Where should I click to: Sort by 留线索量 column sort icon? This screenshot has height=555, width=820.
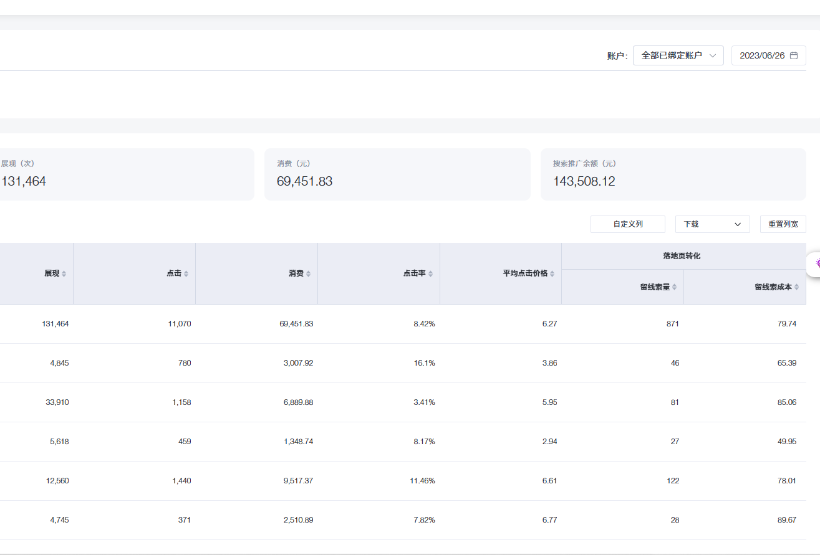point(675,287)
